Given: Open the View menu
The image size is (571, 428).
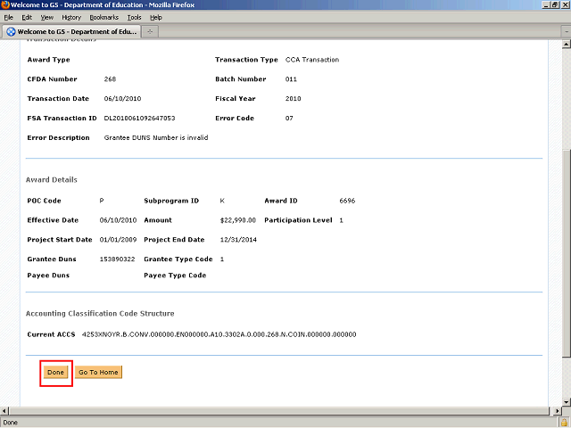Looking at the screenshot, I should tap(46, 18).
